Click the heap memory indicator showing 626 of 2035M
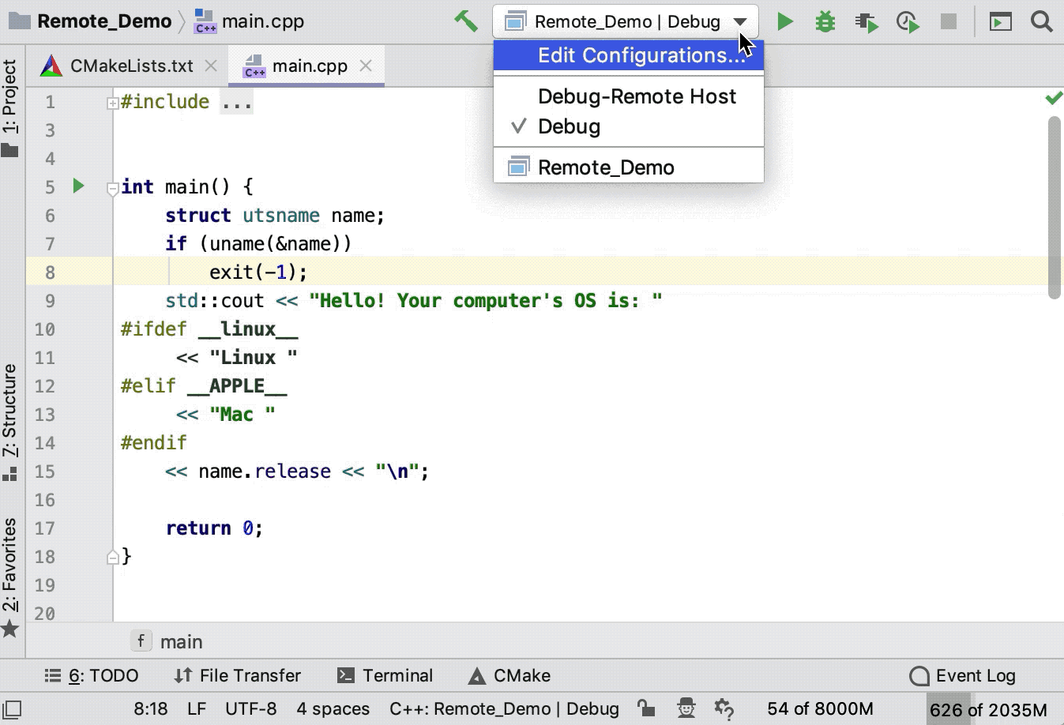 click(x=987, y=708)
